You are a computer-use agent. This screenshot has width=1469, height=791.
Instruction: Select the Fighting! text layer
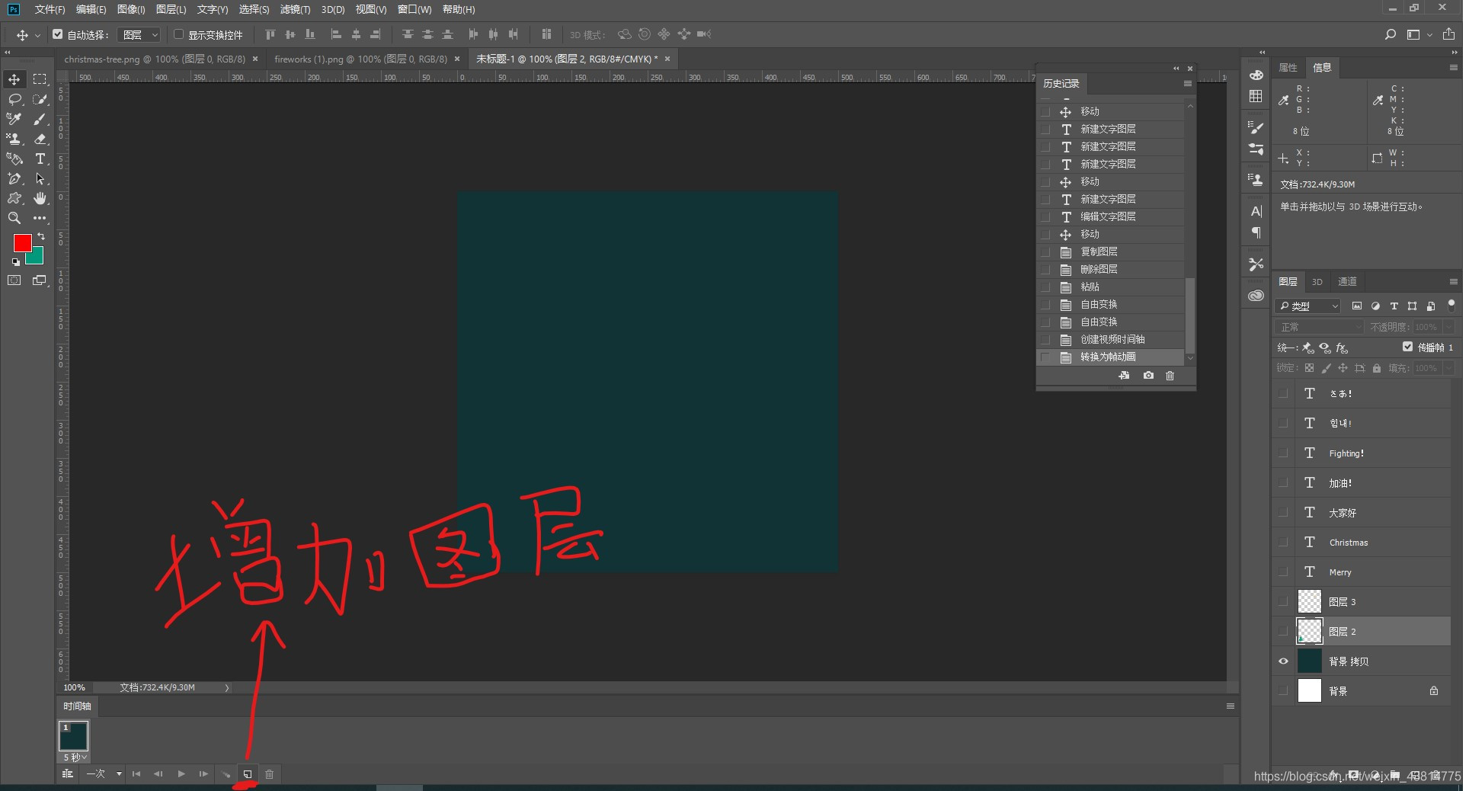[1362, 453]
